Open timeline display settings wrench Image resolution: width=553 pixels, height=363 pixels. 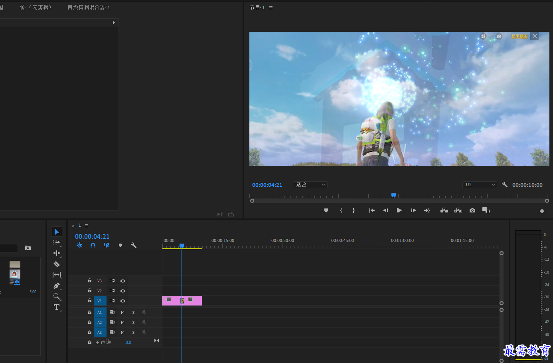click(134, 245)
